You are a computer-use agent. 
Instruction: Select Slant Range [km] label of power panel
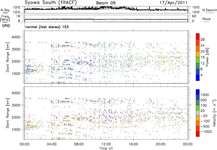click(x=8, y=57)
